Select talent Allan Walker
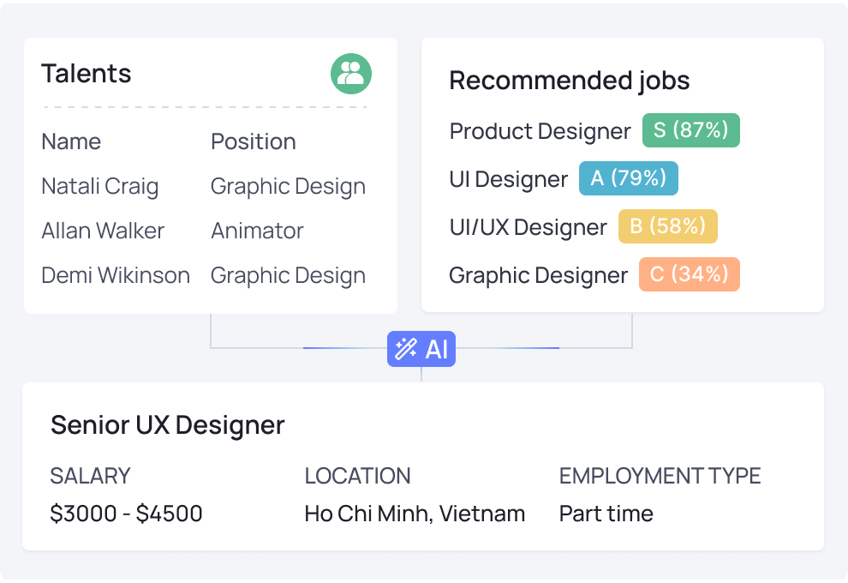The height and width of the screenshot is (583, 848). 103,231
